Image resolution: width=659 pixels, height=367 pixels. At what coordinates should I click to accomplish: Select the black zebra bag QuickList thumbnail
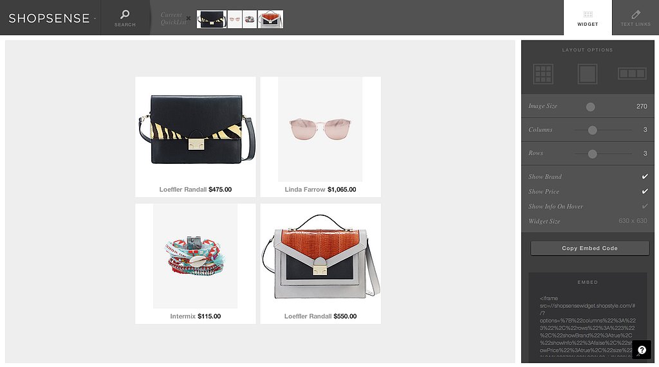click(212, 19)
